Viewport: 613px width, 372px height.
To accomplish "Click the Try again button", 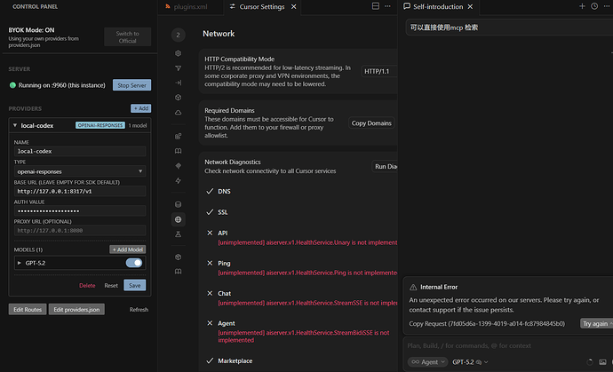I will click(596, 323).
